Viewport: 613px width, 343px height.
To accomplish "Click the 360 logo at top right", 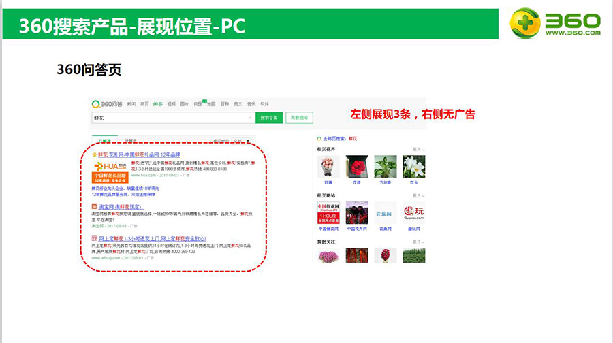I will pos(555,24).
